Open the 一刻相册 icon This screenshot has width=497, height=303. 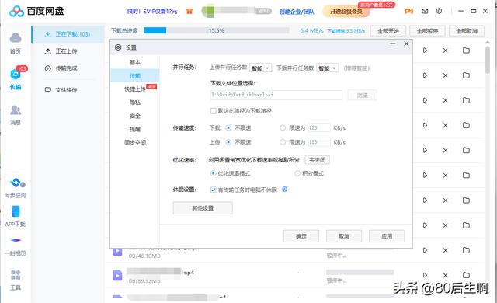[16, 240]
